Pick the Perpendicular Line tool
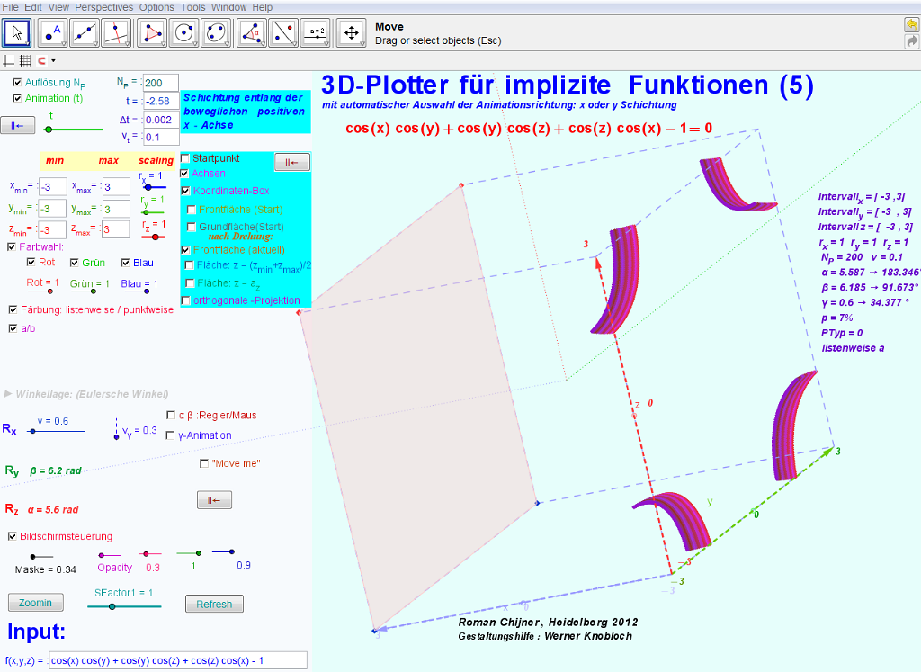This screenshot has height=672, width=921. 118,33
